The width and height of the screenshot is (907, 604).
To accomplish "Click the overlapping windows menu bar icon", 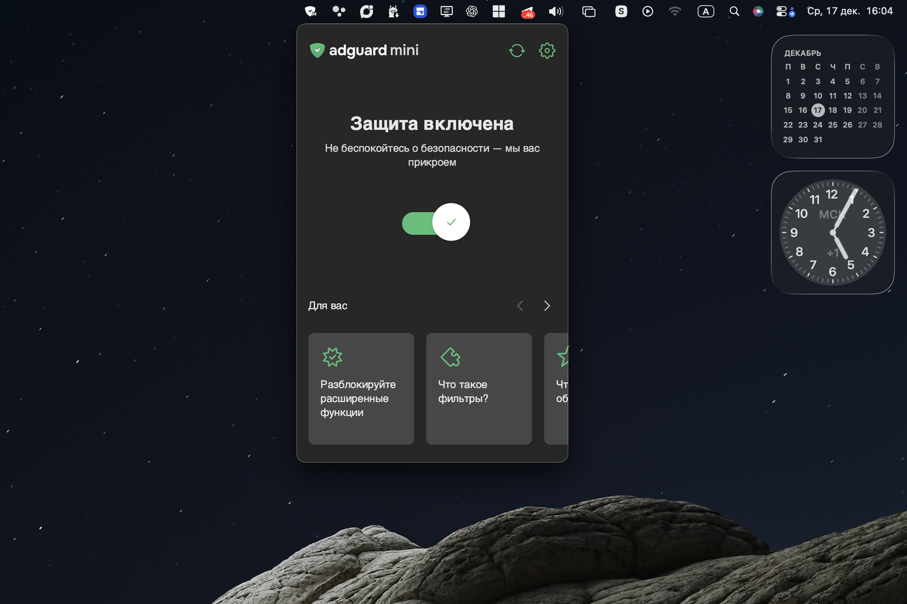I will [x=588, y=11].
